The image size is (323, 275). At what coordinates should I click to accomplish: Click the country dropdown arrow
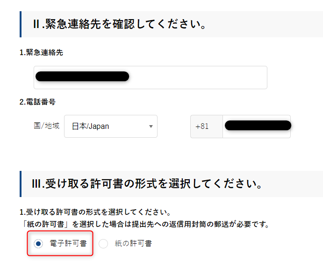coord(151,127)
